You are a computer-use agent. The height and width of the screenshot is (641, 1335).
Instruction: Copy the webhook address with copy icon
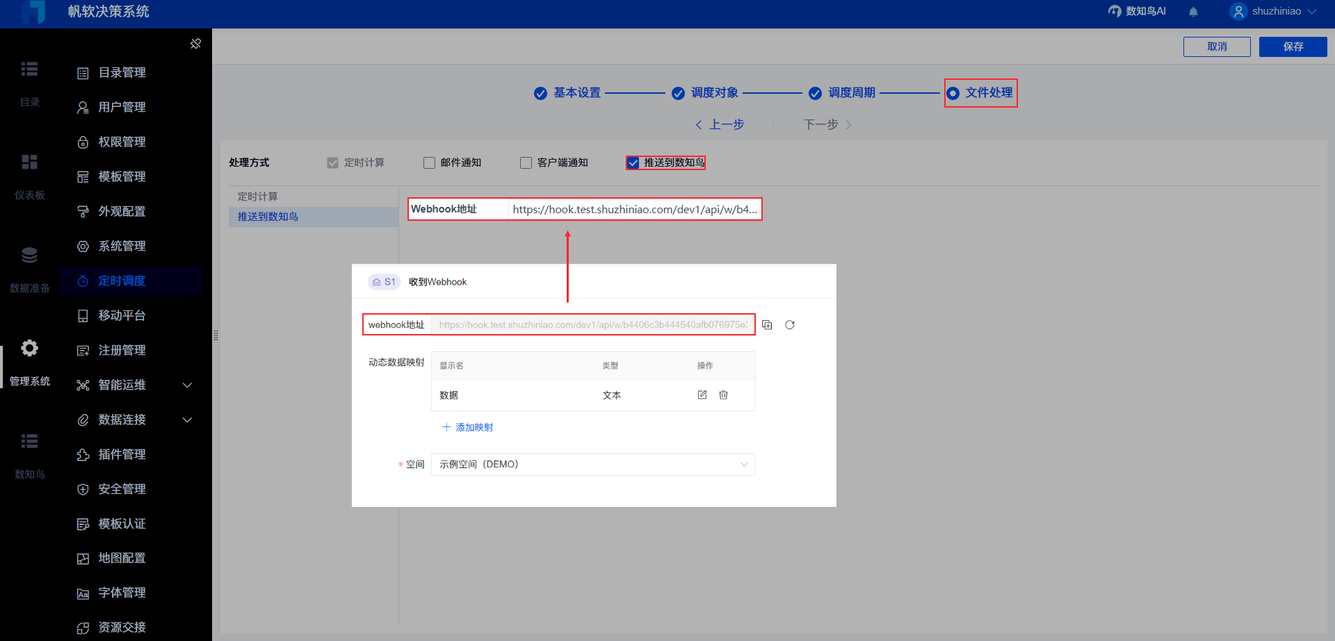(767, 325)
